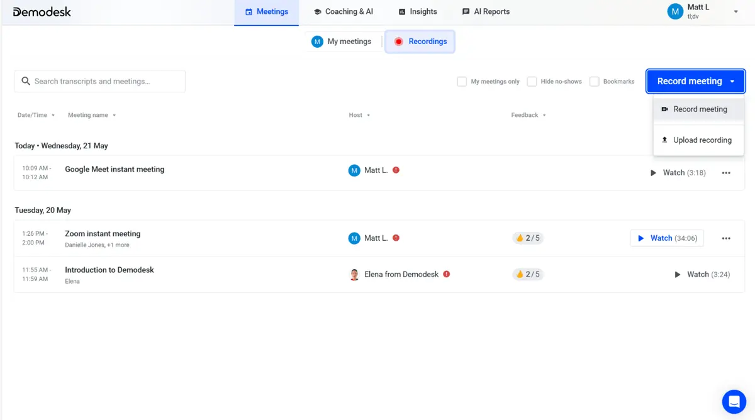Open the AI Reports tab
Viewport: 755px width, 420px height.
pos(486,12)
